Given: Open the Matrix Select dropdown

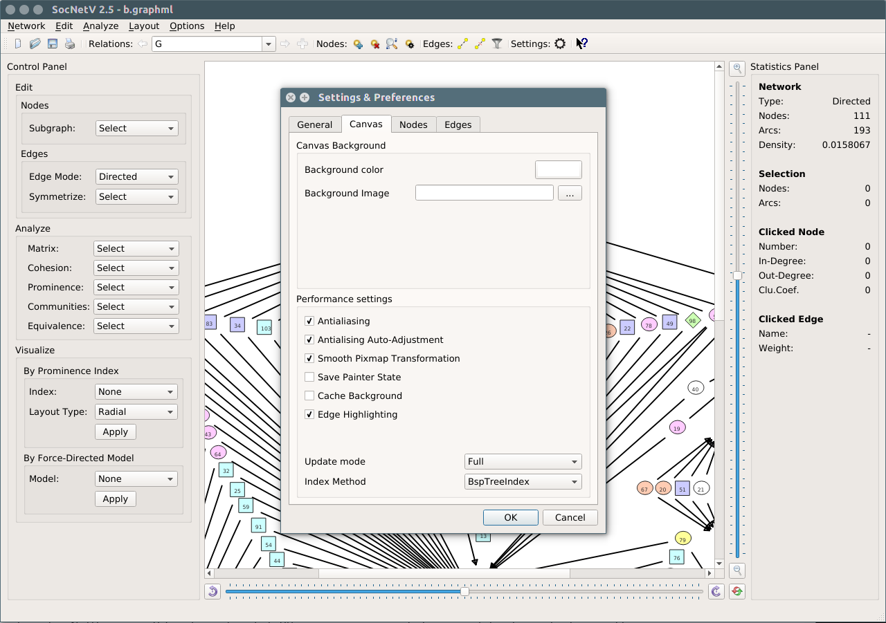Looking at the screenshot, I should point(136,248).
